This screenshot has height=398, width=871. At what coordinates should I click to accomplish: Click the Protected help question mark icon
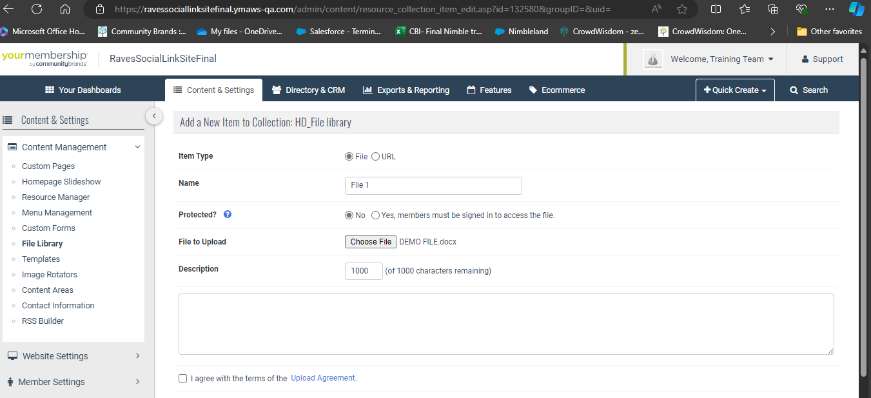click(x=228, y=215)
